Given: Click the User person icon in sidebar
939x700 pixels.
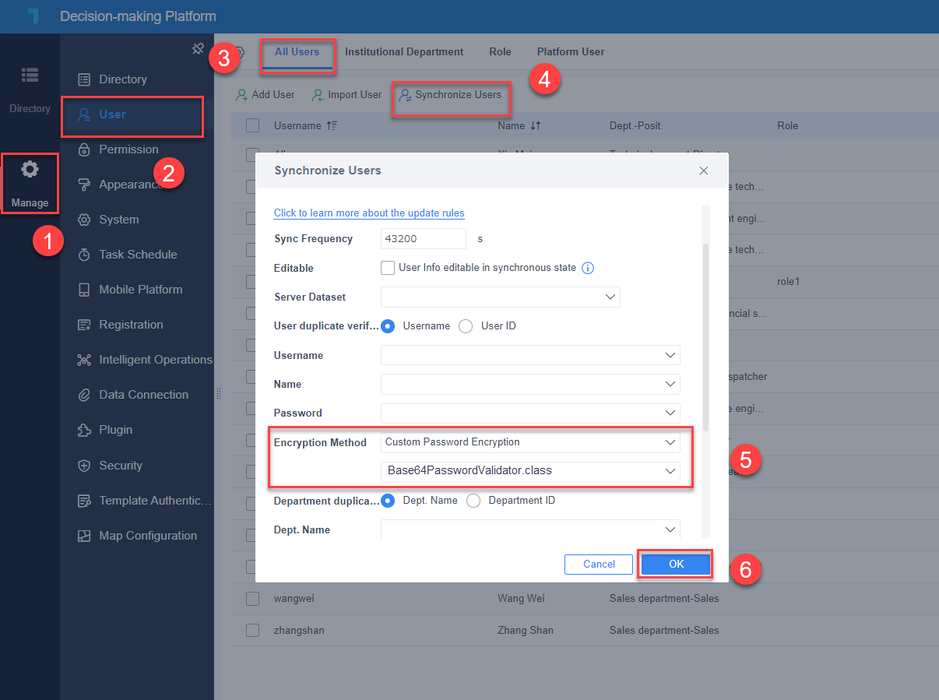Looking at the screenshot, I should 84,114.
